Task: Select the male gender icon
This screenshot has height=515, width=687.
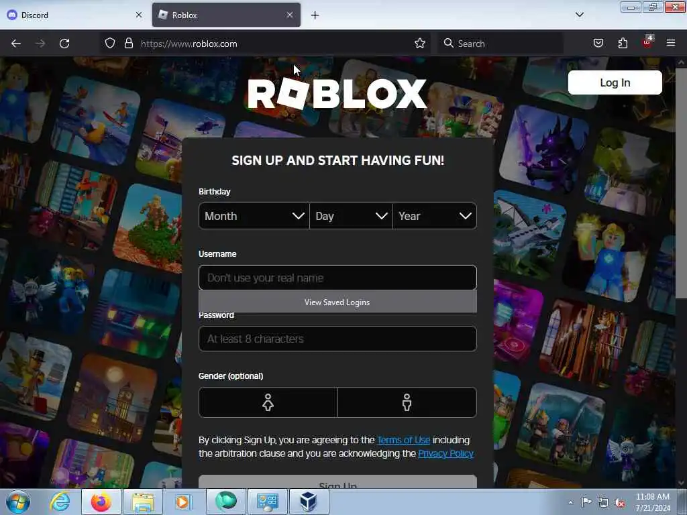Action: point(407,402)
